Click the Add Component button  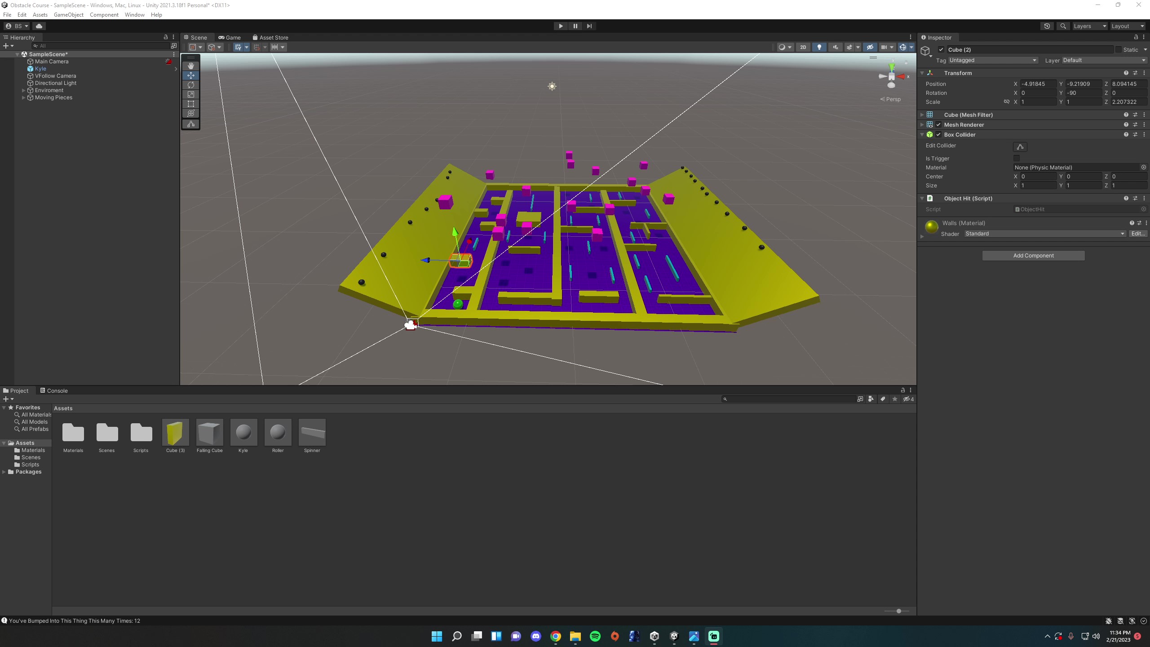click(1033, 255)
